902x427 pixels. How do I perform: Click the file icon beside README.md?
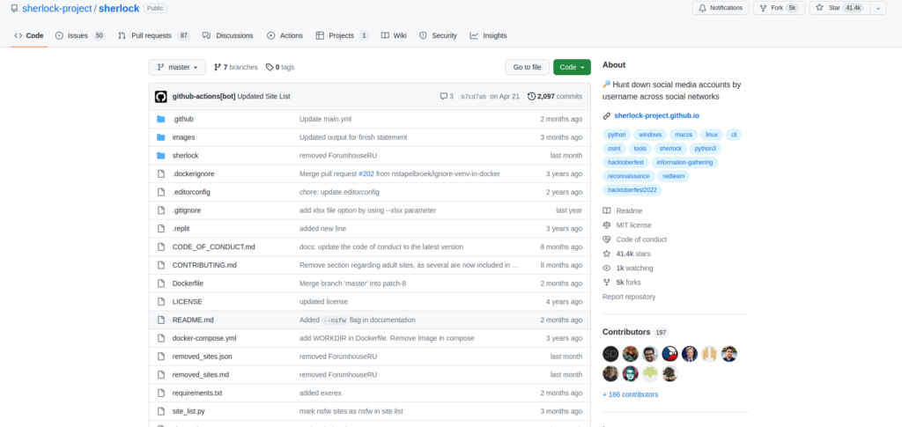pyautogui.click(x=161, y=320)
